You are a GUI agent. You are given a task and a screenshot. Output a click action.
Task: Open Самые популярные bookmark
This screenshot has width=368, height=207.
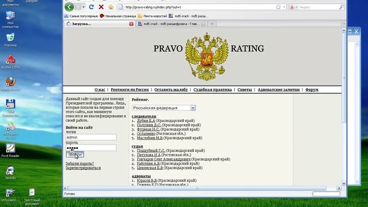point(81,16)
